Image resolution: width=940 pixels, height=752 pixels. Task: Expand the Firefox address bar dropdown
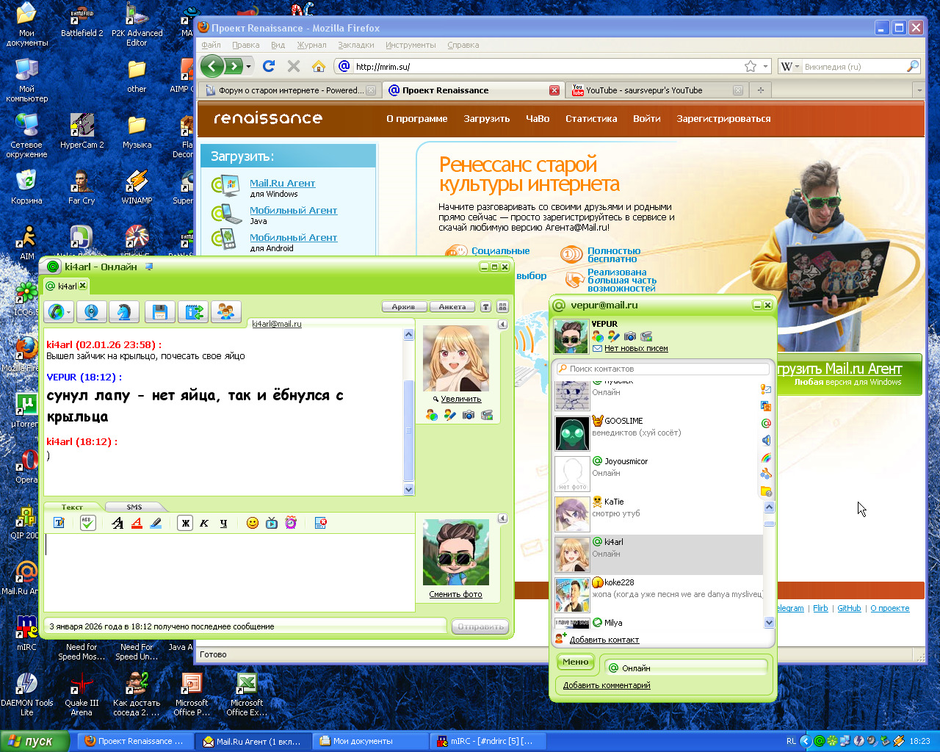[765, 66]
